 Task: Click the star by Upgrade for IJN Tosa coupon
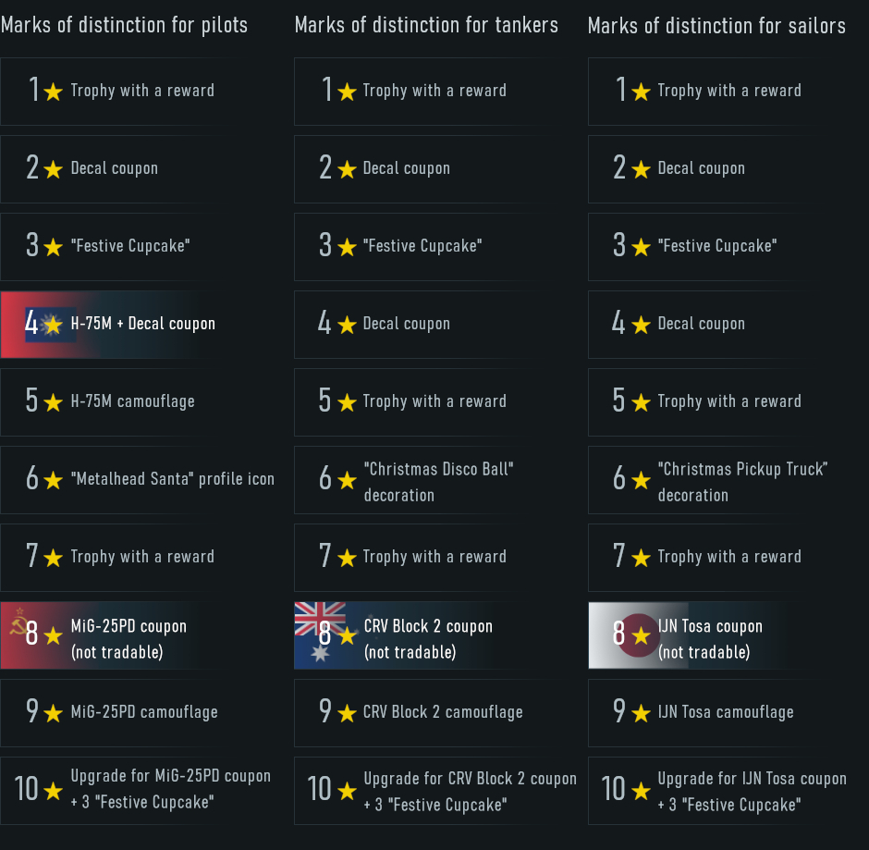(641, 791)
